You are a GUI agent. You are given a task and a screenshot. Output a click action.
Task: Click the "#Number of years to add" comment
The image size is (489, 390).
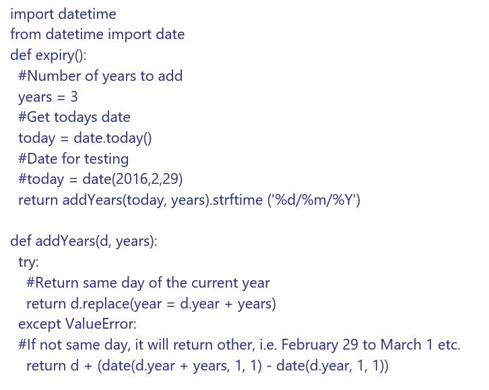pos(100,76)
